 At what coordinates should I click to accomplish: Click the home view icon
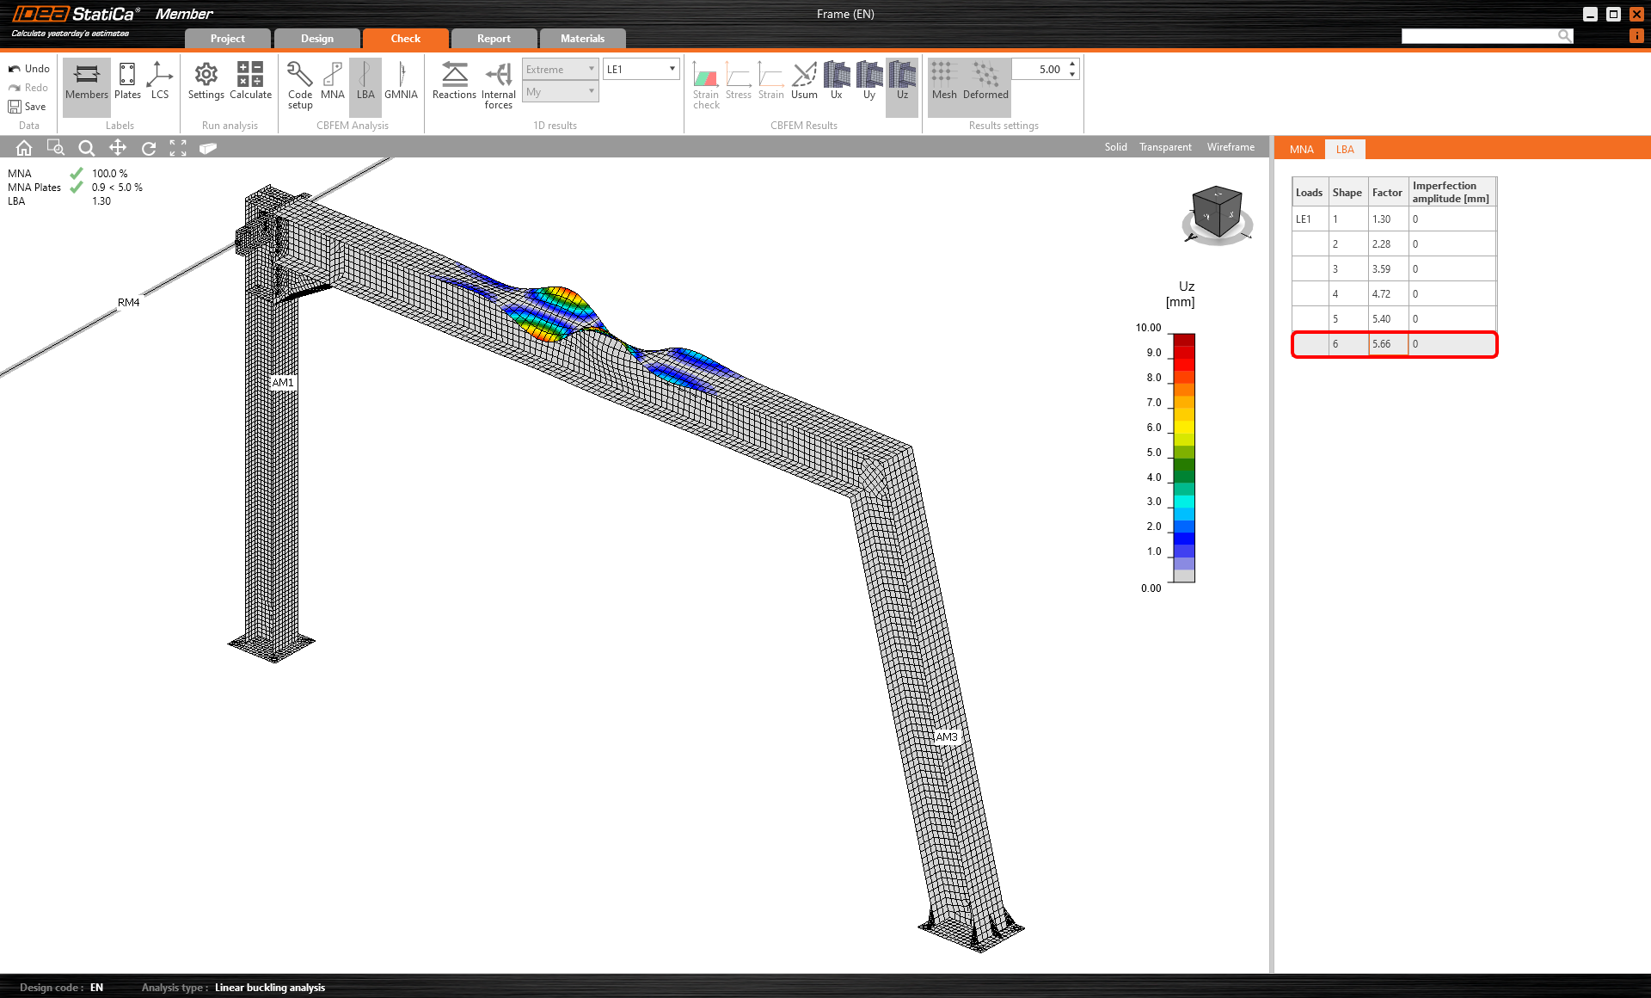click(24, 148)
